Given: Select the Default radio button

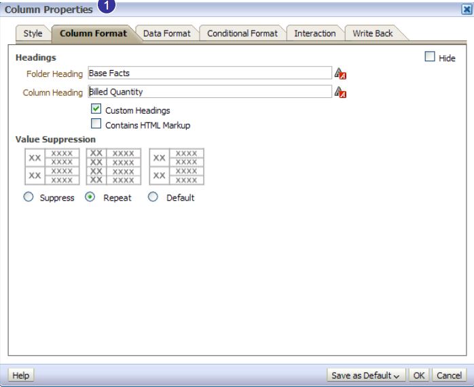Looking at the screenshot, I should pyautogui.click(x=153, y=197).
